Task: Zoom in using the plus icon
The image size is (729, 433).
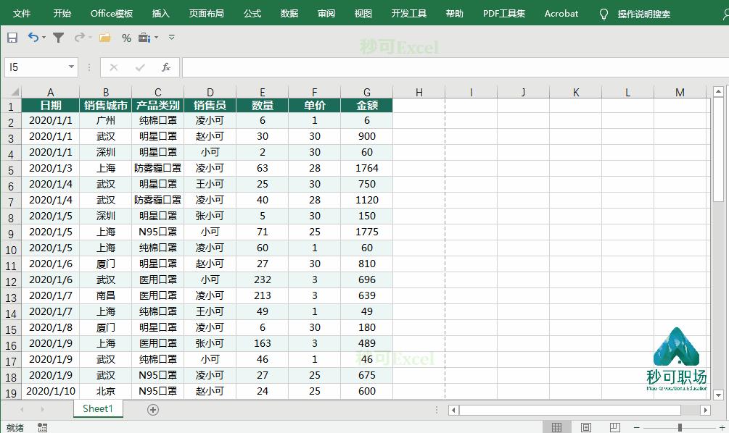Action: click(722, 427)
